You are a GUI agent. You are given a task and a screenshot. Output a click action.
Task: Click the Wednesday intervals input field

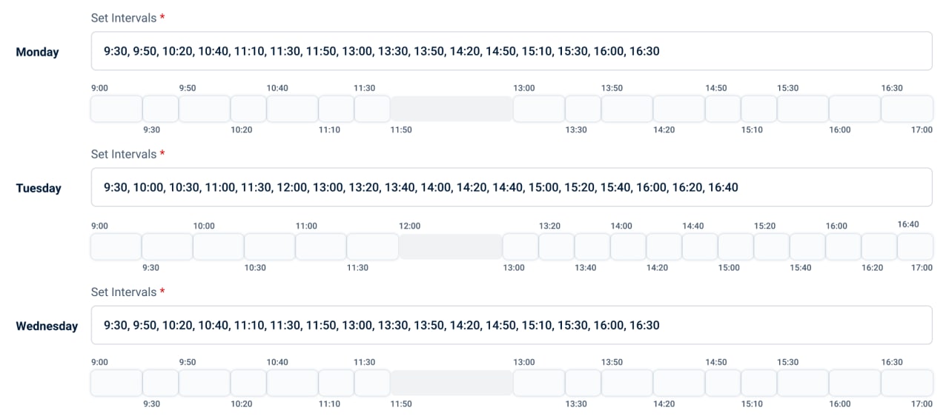tap(512, 325)
